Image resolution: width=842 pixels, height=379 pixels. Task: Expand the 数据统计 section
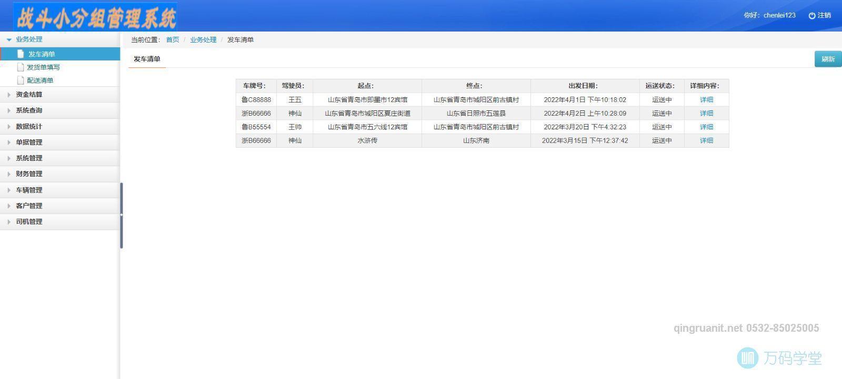[60, 126]
